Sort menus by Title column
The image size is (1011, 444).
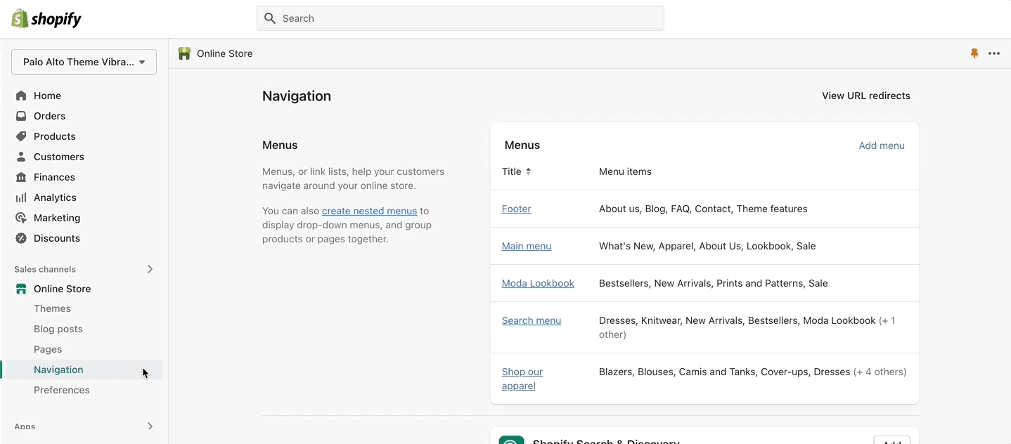tap(517, 171)
